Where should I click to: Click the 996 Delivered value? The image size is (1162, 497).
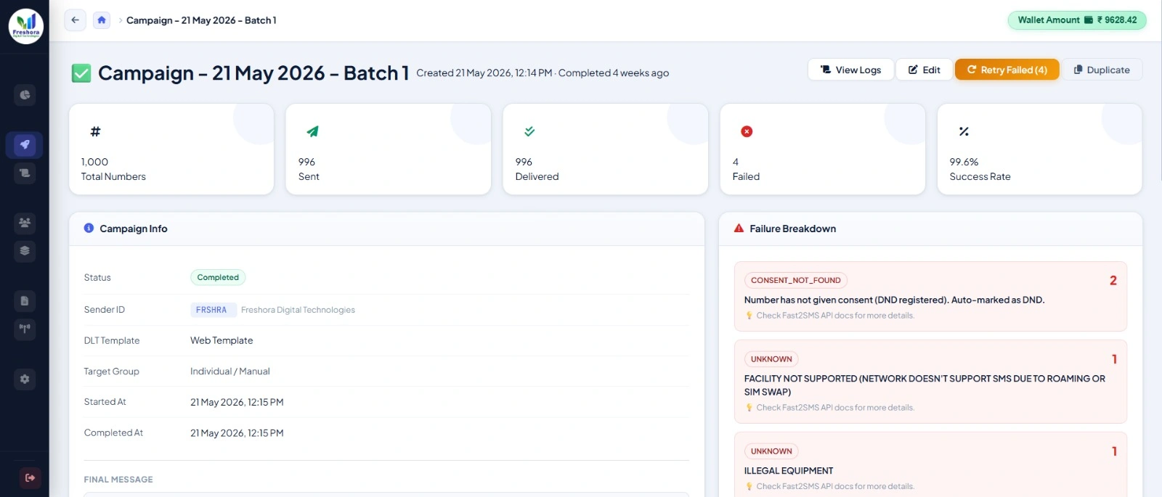click(x=524, y=162)
